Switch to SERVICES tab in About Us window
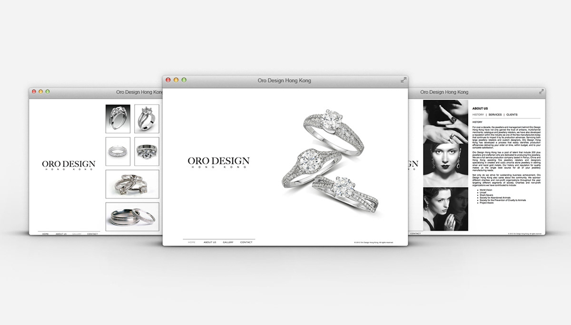The width and height of the screenshot is (571, 325). coord(495,115)
